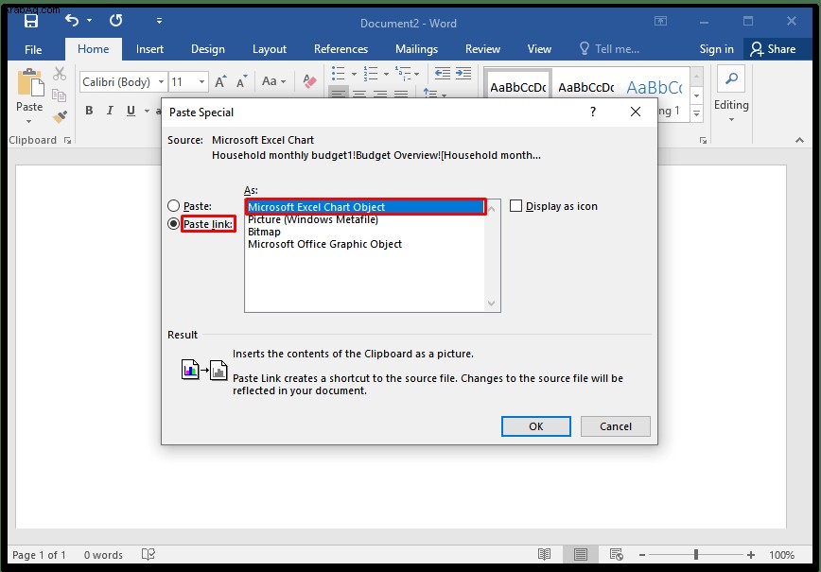The image size is (821, 572).
Task: Click the Paste clipboard icon
Action: click(x=30, y=82)
